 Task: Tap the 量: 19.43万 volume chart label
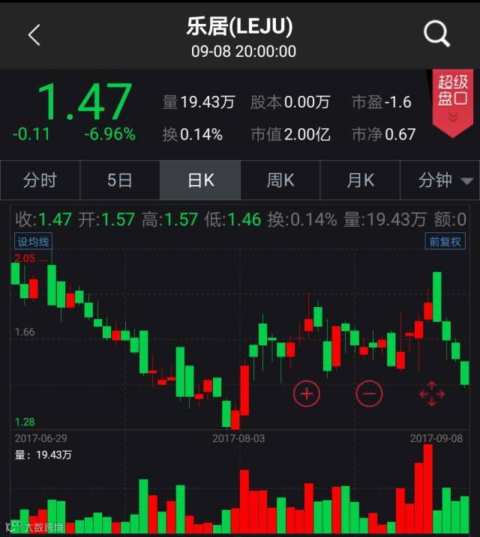43,455
